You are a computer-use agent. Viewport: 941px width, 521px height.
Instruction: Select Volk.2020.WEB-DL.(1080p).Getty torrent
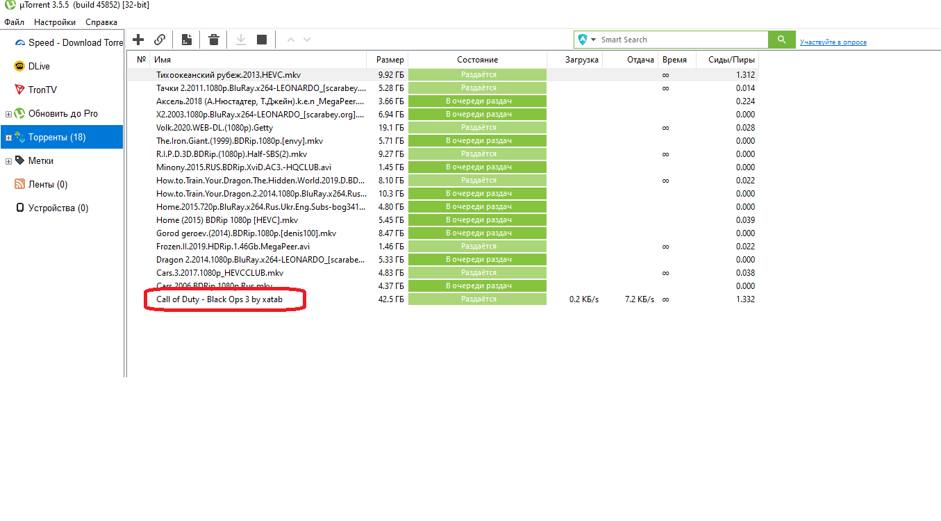point(215,127)
